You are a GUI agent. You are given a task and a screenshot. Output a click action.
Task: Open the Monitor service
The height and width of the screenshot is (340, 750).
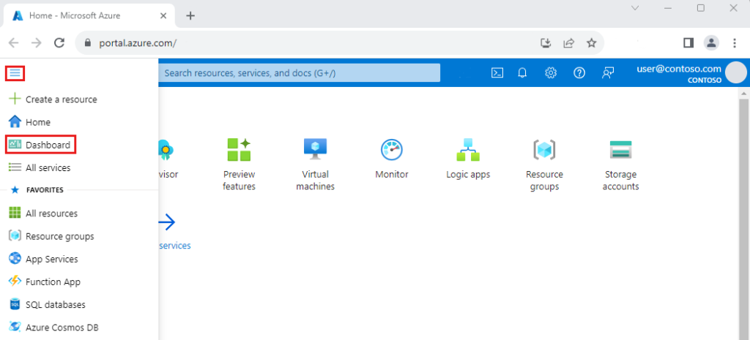392,159
